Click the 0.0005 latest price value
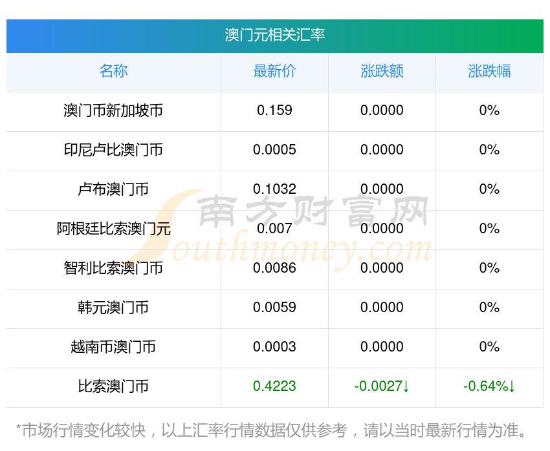This screenshot has height=451, width=550. pos(274,150)
